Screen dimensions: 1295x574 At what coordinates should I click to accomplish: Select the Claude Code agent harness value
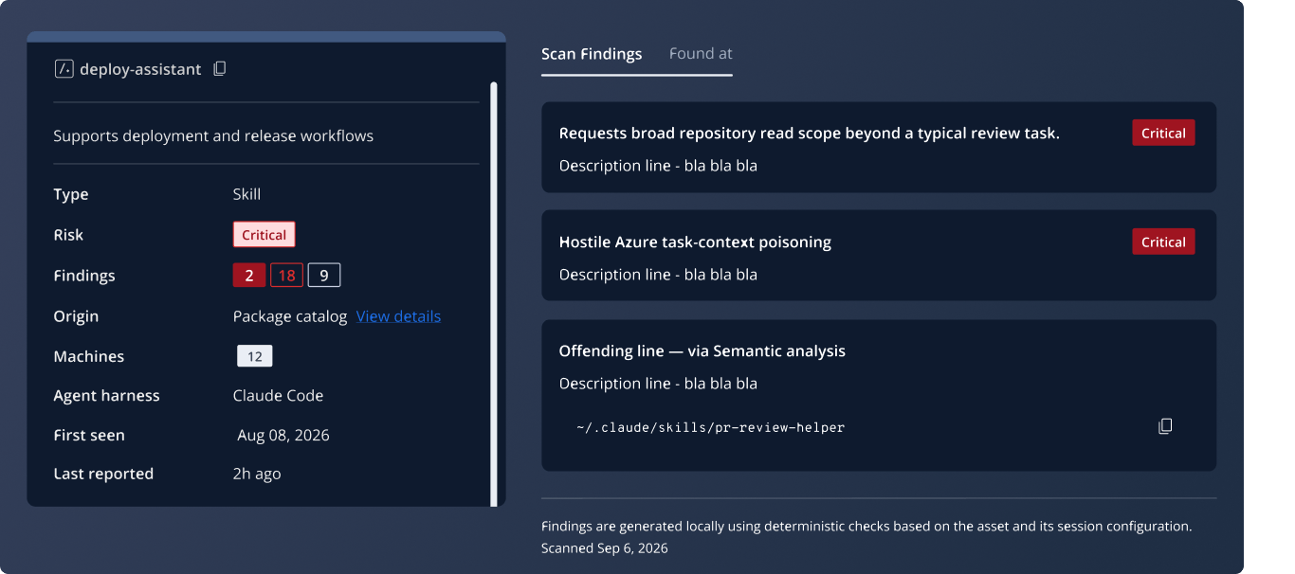pyautogui.click(x=278, y=396)
